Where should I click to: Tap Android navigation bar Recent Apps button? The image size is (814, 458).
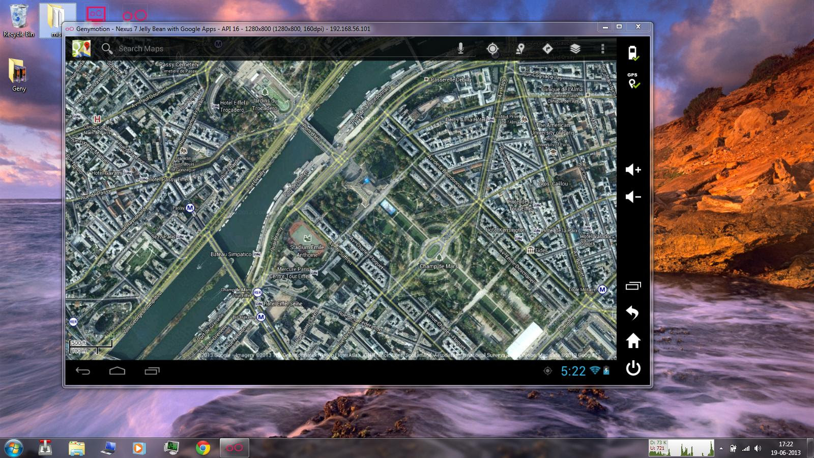point(152,371)
